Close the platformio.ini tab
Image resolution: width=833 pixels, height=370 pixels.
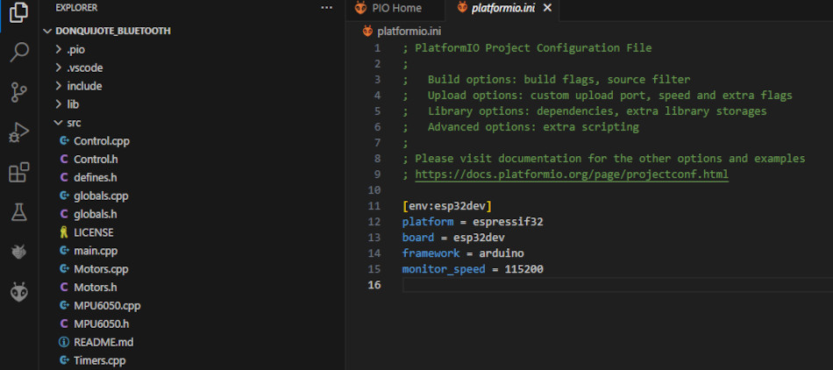pyautogui.click(x=548, y=8)
